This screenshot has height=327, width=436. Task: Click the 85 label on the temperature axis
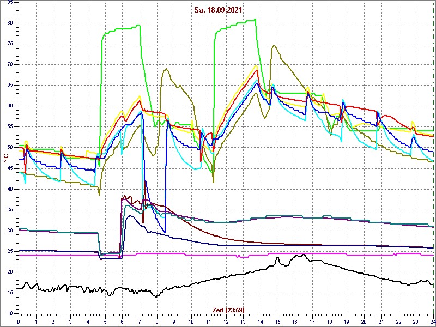pyautogui.click(x=9, y=3)
